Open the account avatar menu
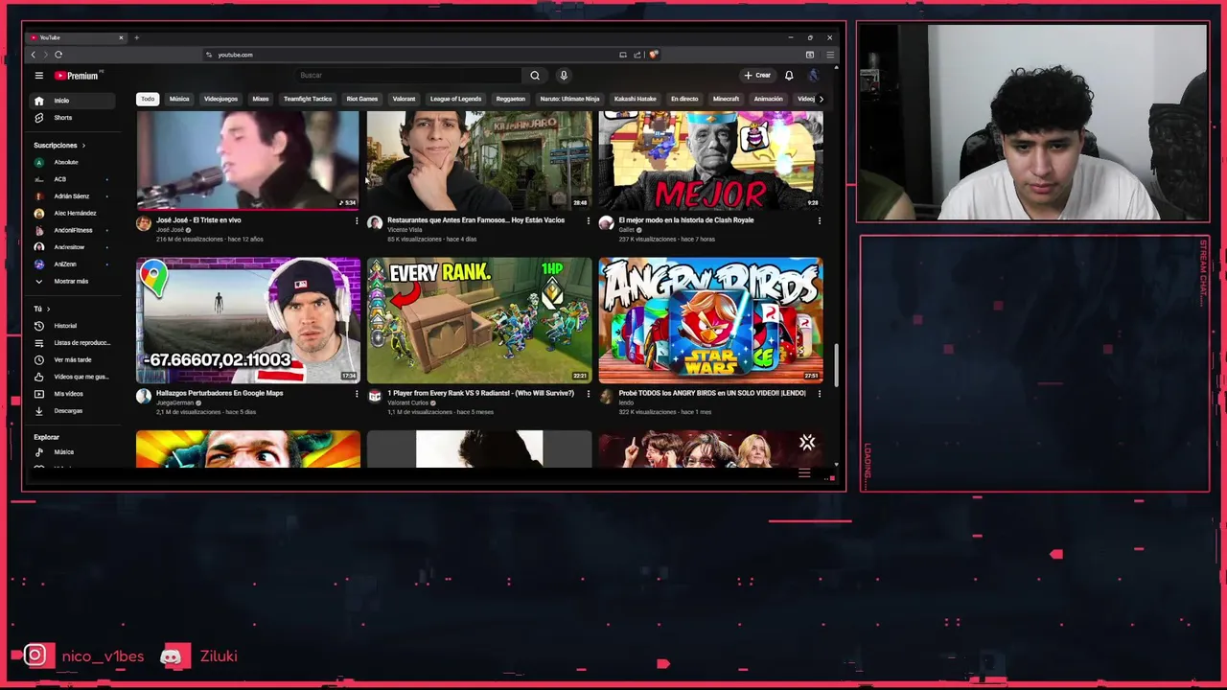The width and height of the screenshot is (1227, 690). click(x=814, y=75)
